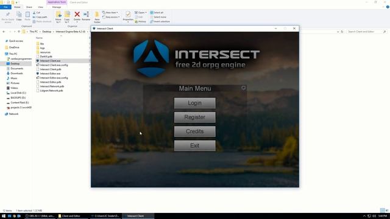Select 'Intersect.Network.pdb' in file list
Viewport: 390px width, 219px height.
(x=52, y=86)
